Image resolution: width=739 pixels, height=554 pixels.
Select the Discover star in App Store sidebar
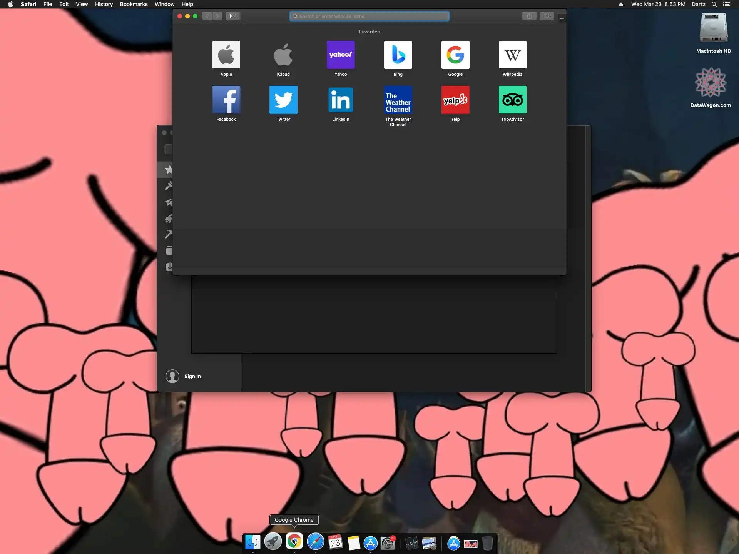(x=168, y=170)
